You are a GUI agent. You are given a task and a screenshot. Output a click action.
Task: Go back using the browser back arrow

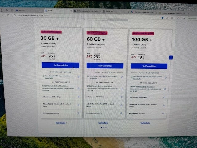coord(3,15)
